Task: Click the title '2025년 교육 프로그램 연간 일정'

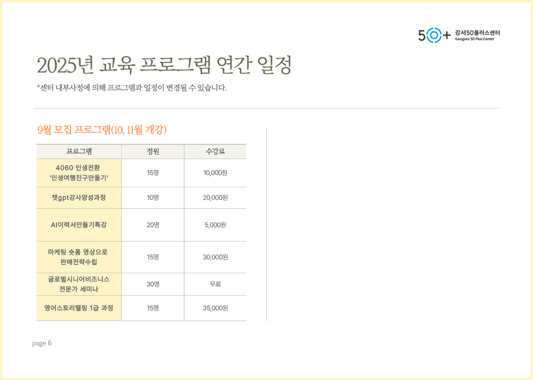Action: [164, 65]
